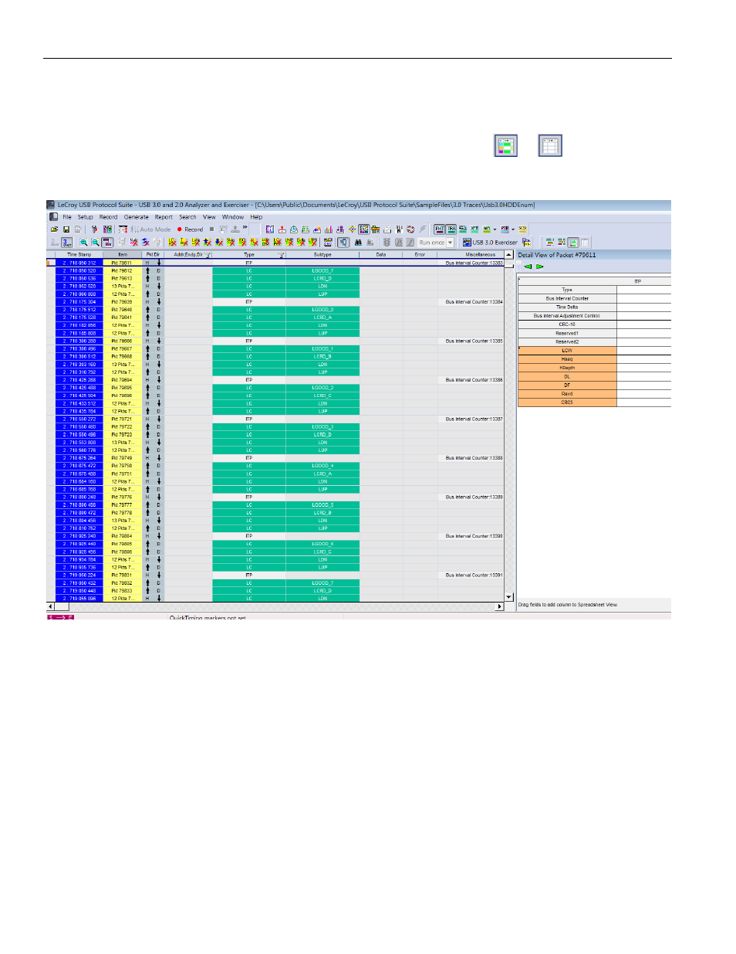This screenshot has height=954, width=736.
Task: Toggle the color spreadsheet view toolbar button
Action: tap(573, 243)
